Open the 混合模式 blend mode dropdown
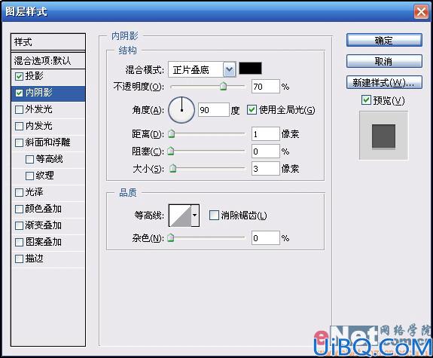 click(202, 69)
